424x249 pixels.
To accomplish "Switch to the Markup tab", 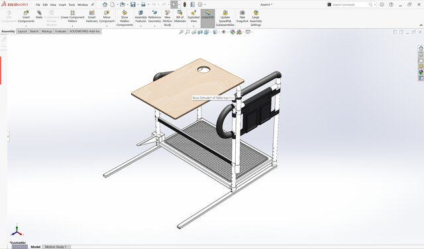I will [46, 31].
